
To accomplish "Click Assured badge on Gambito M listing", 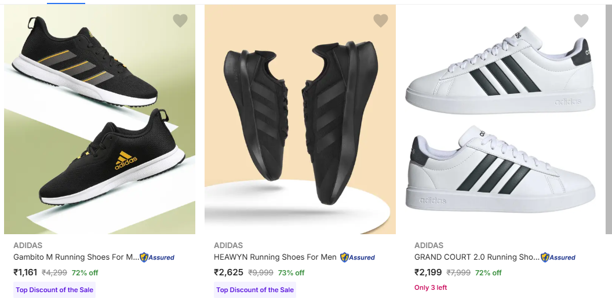I will (x=157, y=257).
